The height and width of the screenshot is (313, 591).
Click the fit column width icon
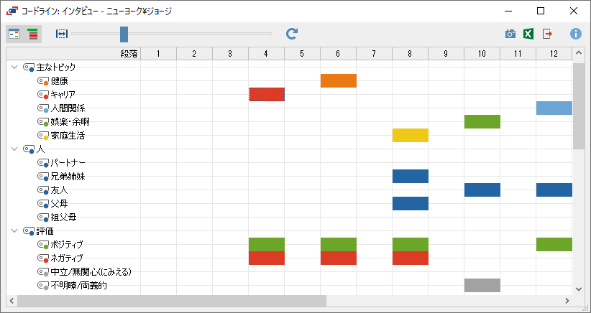[x=61, y=34]
